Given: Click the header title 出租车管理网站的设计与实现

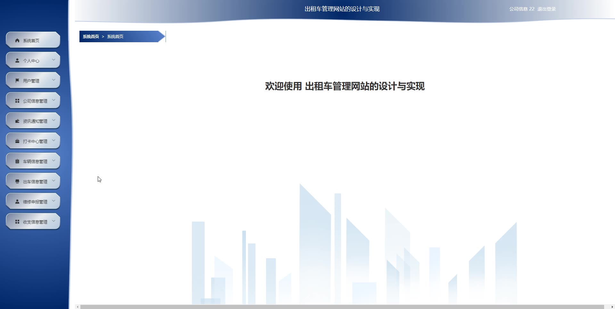Looking at the screenshot, I should (342, 9).
